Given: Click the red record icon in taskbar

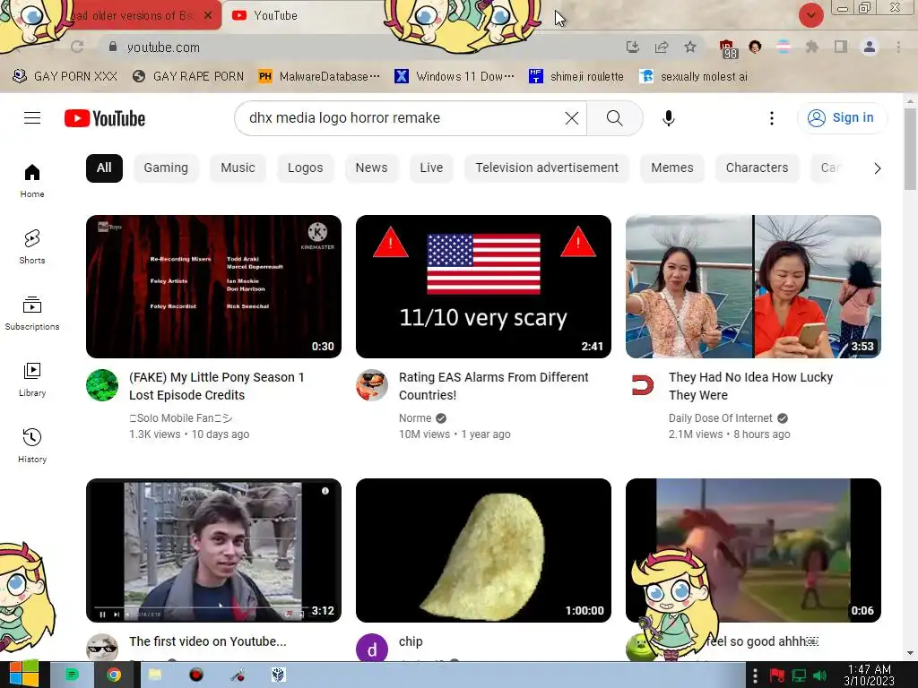Looking at the screenshot, I should coord(196,675).
